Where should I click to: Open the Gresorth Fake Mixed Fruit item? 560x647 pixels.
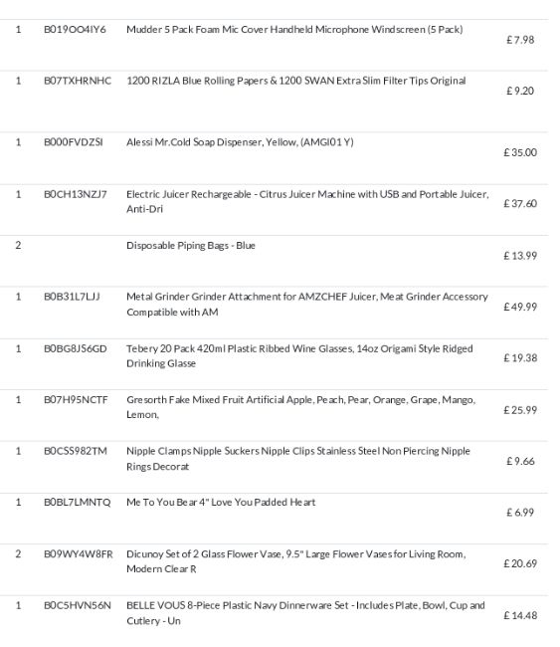301,407
